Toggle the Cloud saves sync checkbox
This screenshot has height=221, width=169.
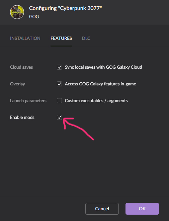[x=59, y=67]
